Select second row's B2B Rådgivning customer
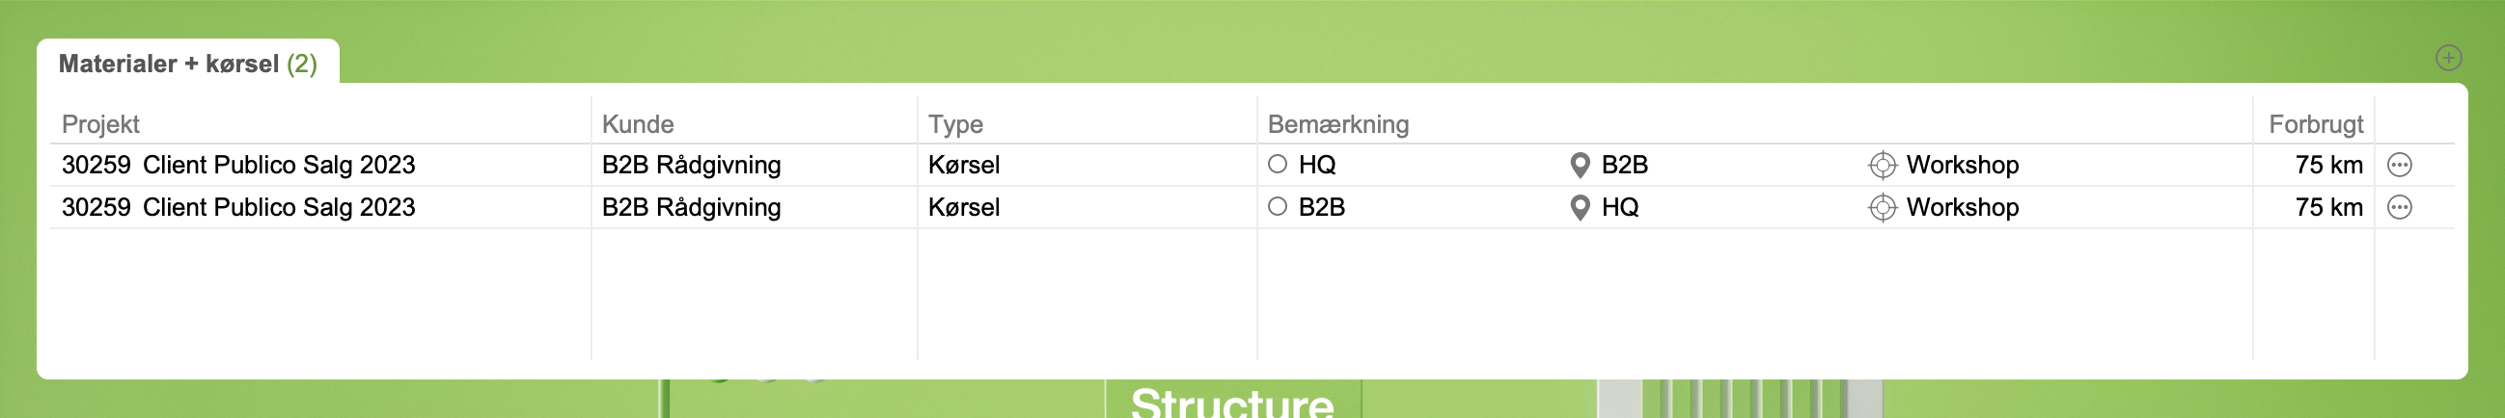The image size is (2505, 418). [x=691, y=207]
